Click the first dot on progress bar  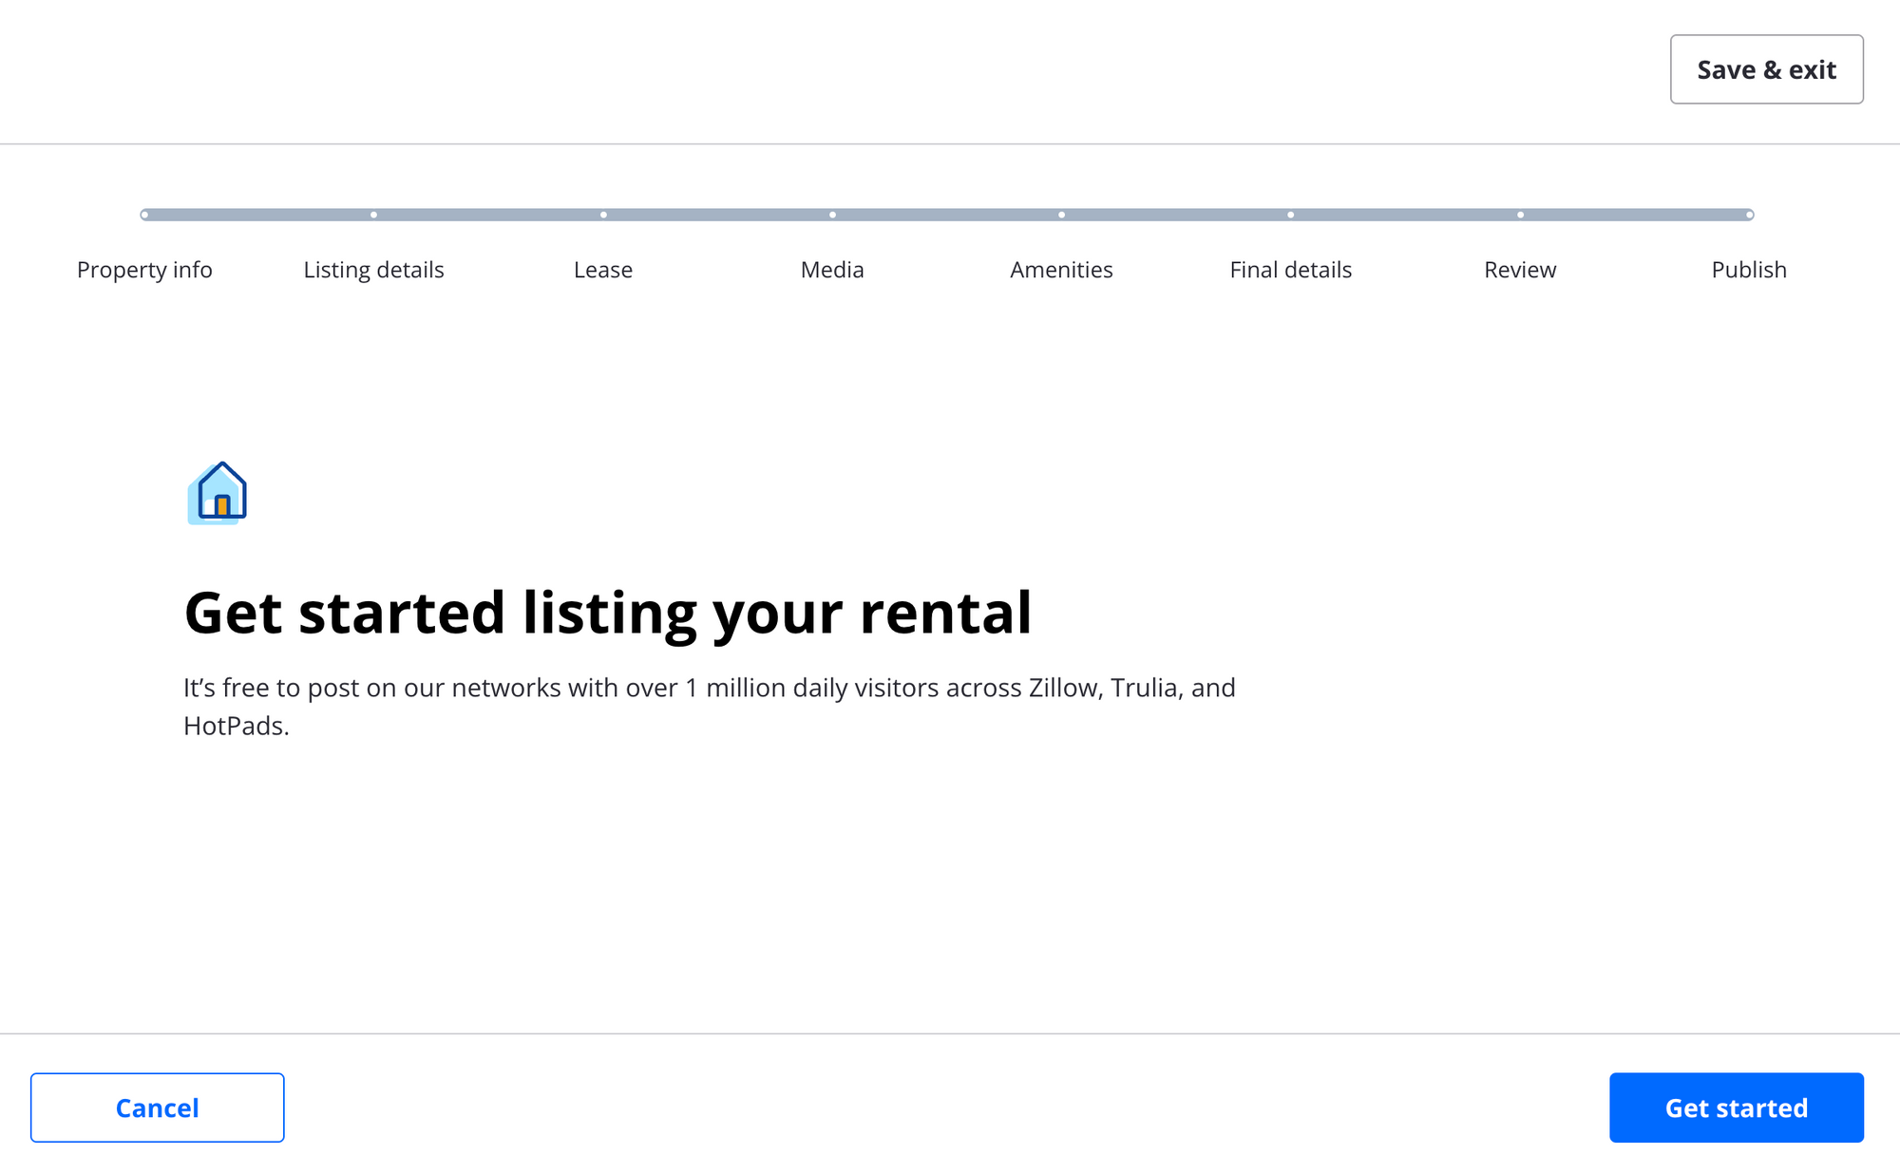pos(144,215)
